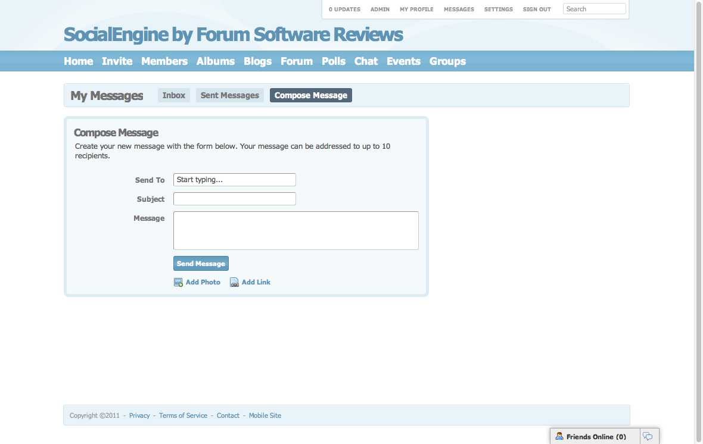Expand the Friends Online (0) bar
This screenshot has width=703, height=444.
pyautogui.click(x=596, y=437)
